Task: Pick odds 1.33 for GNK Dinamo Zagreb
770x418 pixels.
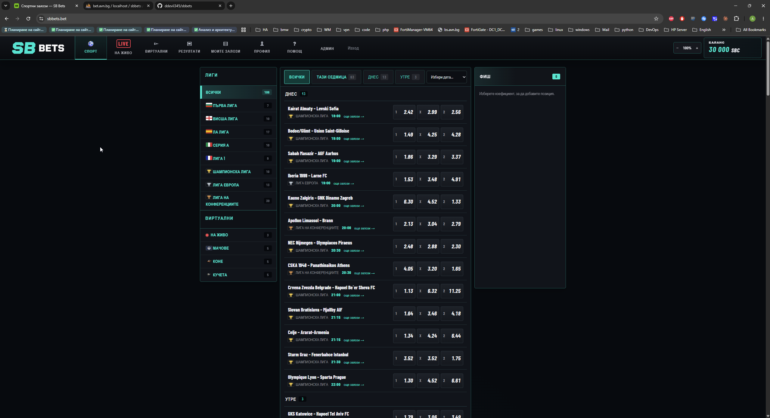Action: pos(452,202)
